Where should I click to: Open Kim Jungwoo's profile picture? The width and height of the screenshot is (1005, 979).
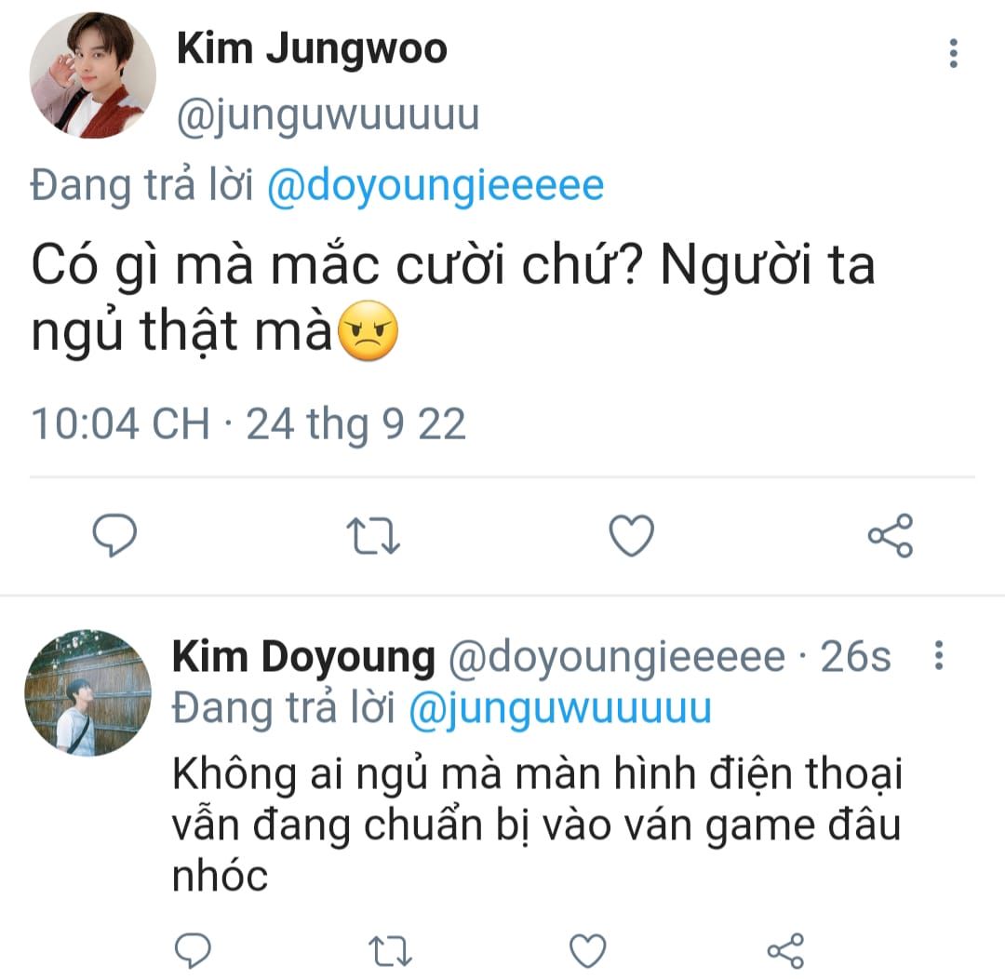pyautogui.click(x=93, y=76)
